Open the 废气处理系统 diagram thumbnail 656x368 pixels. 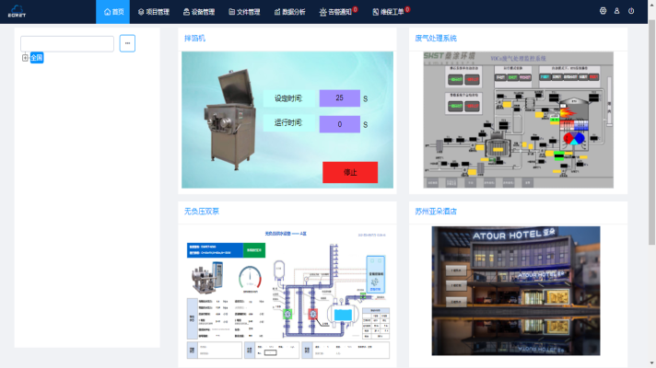(517, 119)
